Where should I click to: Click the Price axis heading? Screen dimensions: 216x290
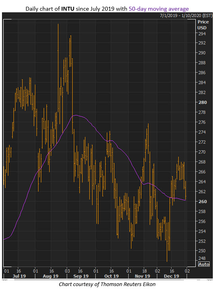click(203, 22)
